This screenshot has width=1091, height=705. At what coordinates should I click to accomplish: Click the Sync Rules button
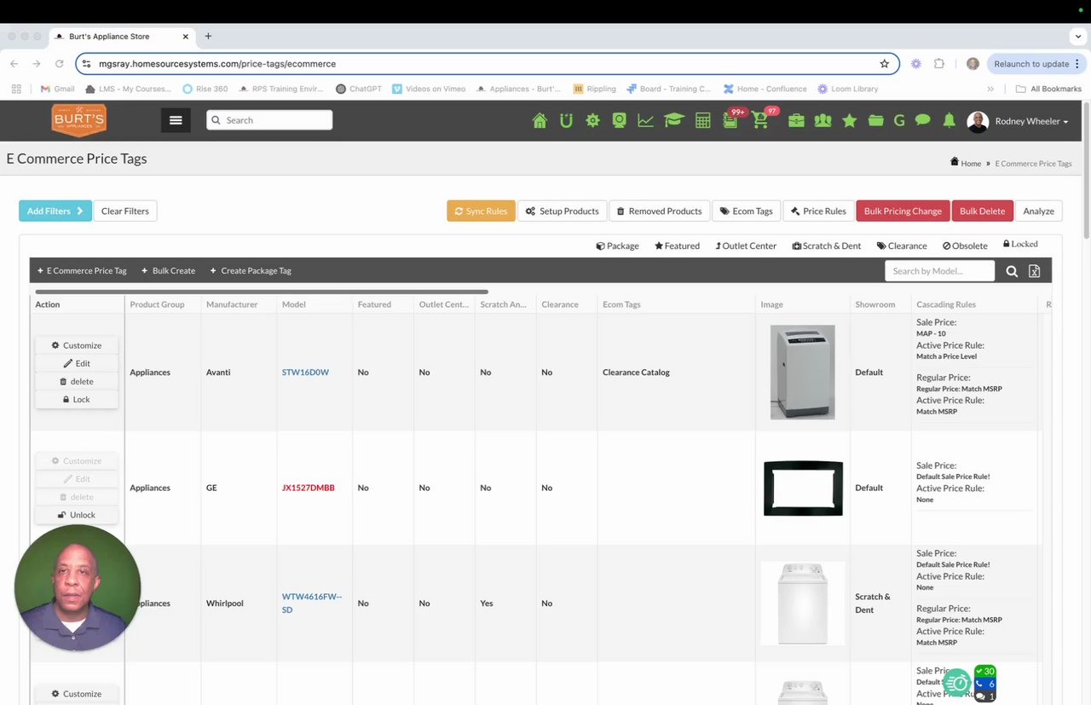click(481, 211)
